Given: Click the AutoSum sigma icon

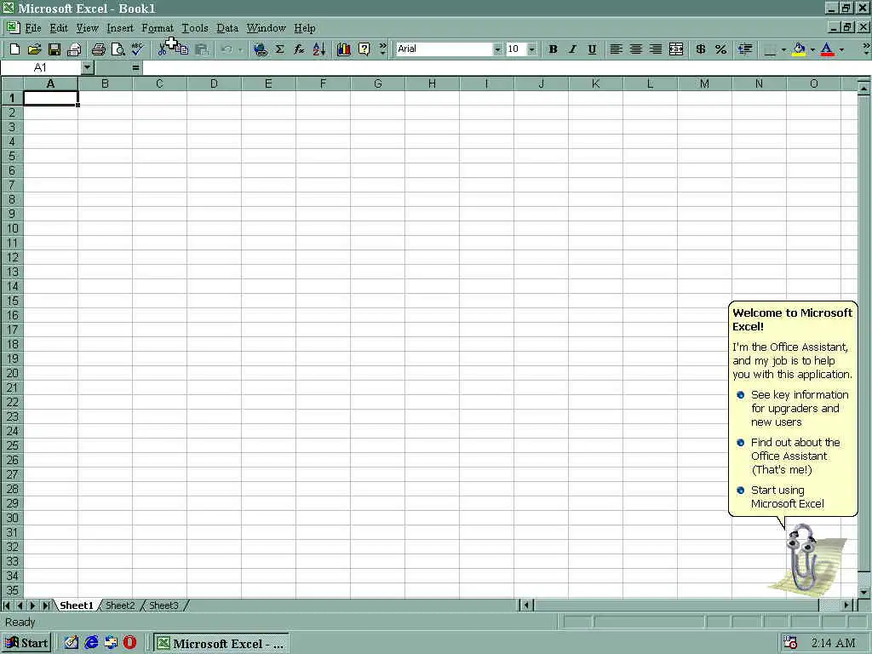Looking at the screenshot, I should click(279, 49).
